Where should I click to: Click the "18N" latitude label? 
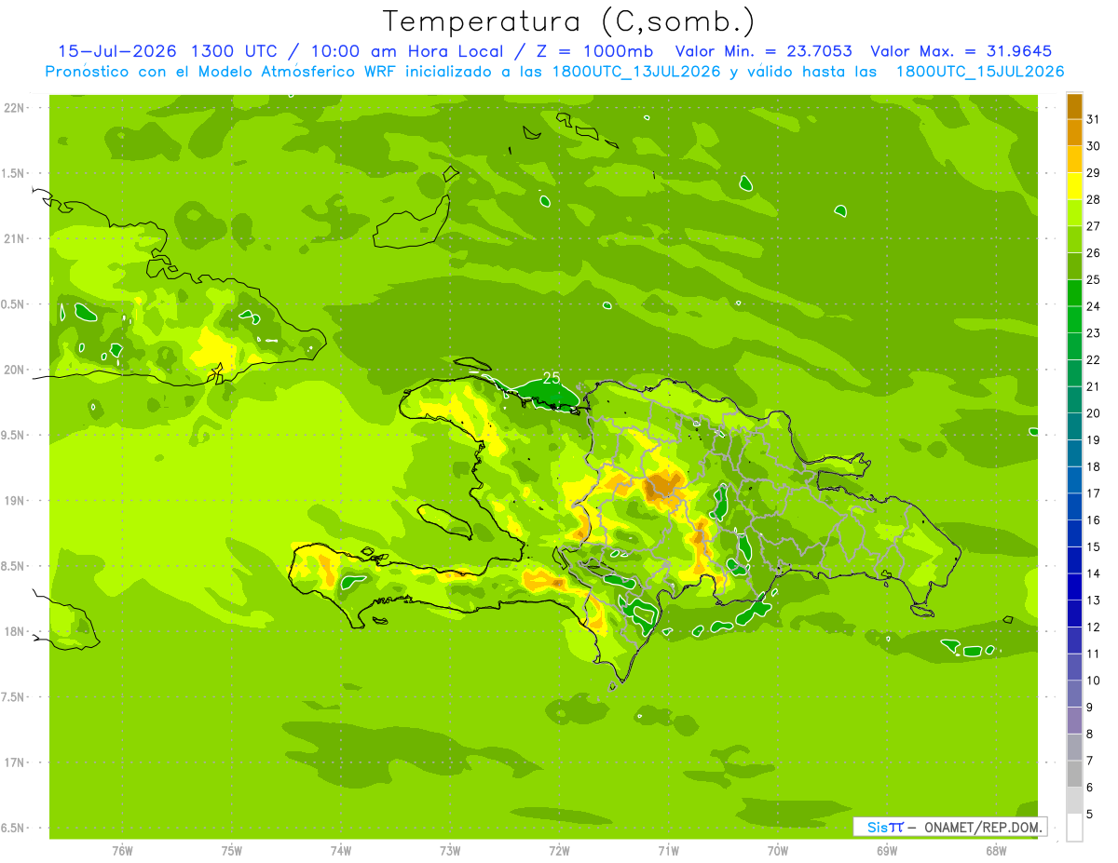[x=15, y=632]
